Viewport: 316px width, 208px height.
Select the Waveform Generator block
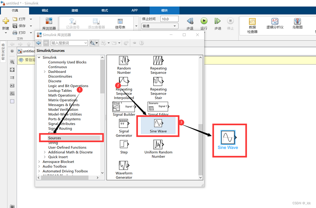click(124, 170)
